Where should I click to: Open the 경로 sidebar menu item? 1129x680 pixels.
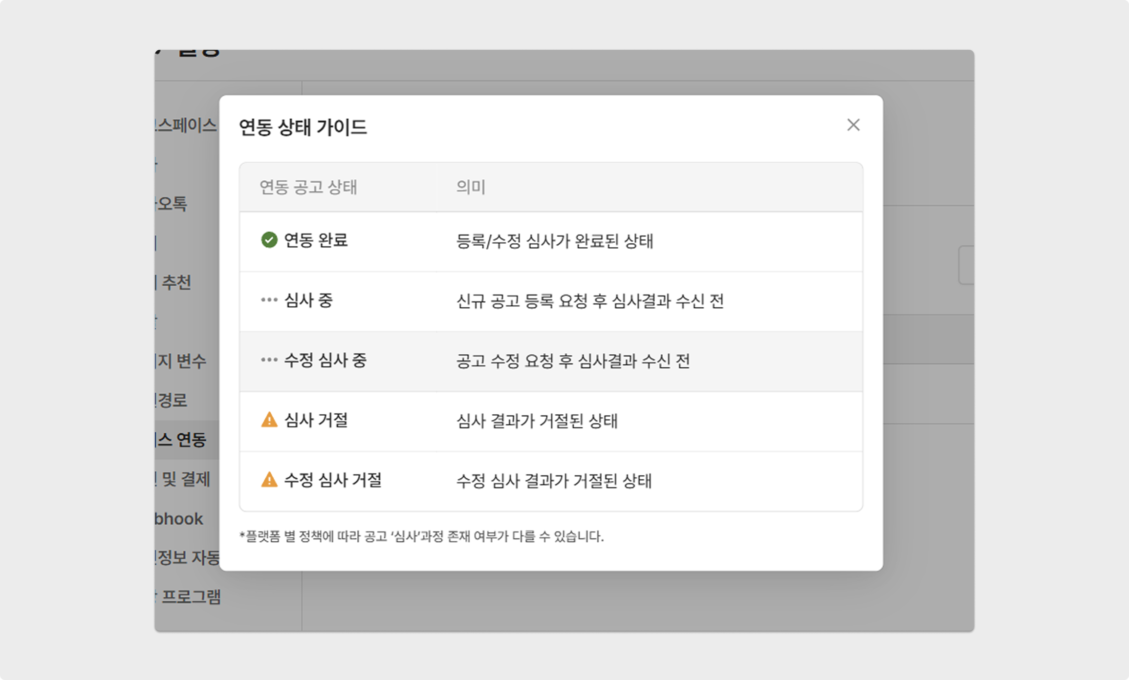pyautogui.click(x=172, y=401)
